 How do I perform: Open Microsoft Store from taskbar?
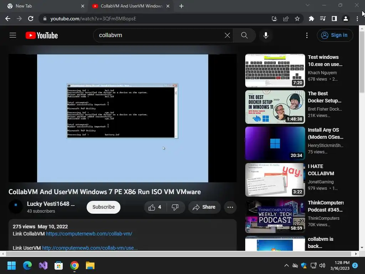59,265
